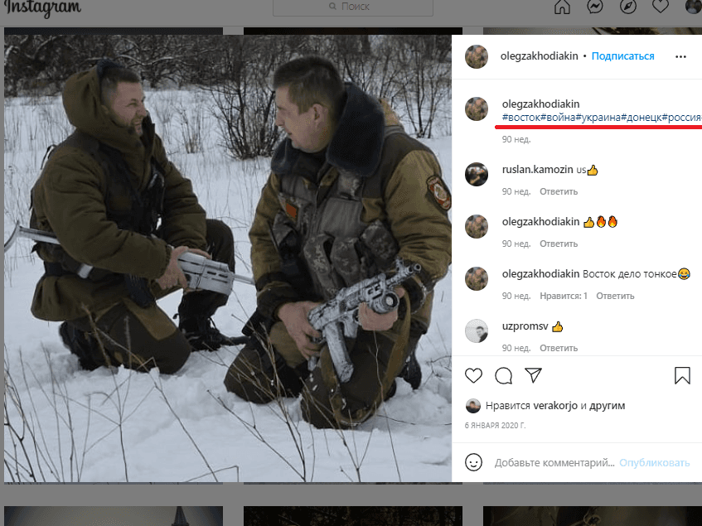View activity notifications heart icon

coord(659,7)
